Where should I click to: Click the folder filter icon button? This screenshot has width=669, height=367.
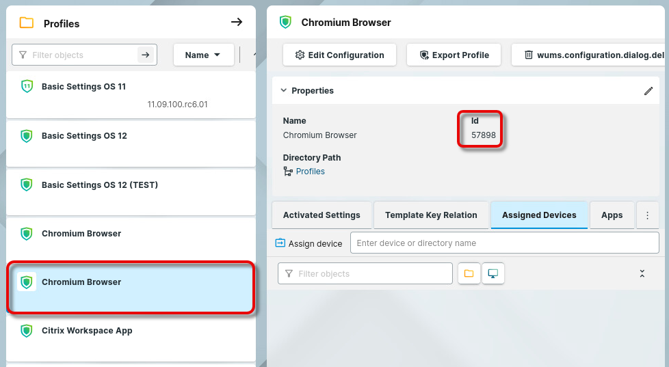[469, 273]
